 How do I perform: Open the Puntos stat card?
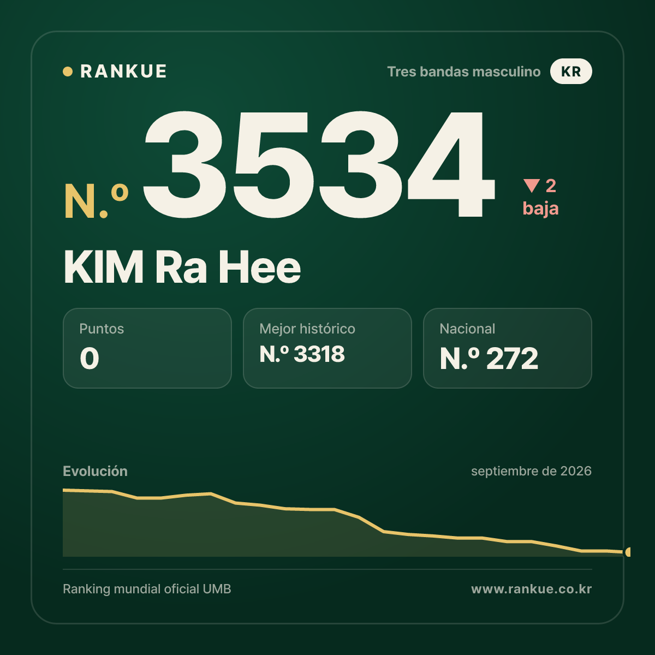click(x=147, y=348)
